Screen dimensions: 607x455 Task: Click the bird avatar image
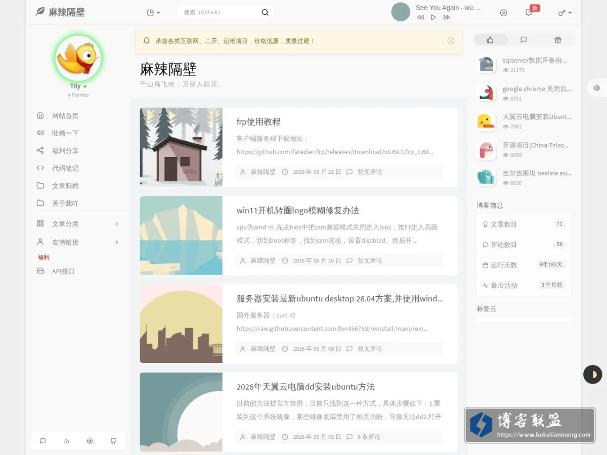[78, 58]
